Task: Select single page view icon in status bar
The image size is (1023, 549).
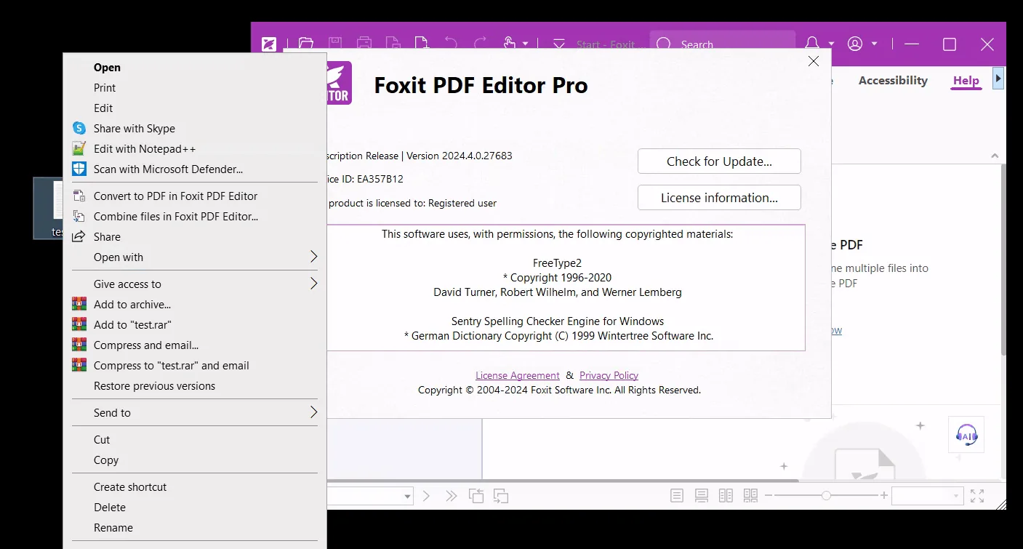Action: [677, 496]
